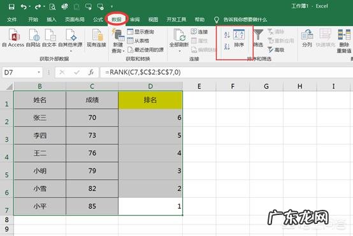Click the Name Box showing D7
The width and height of the screenshot is (353, 236).
click(19, 72)
